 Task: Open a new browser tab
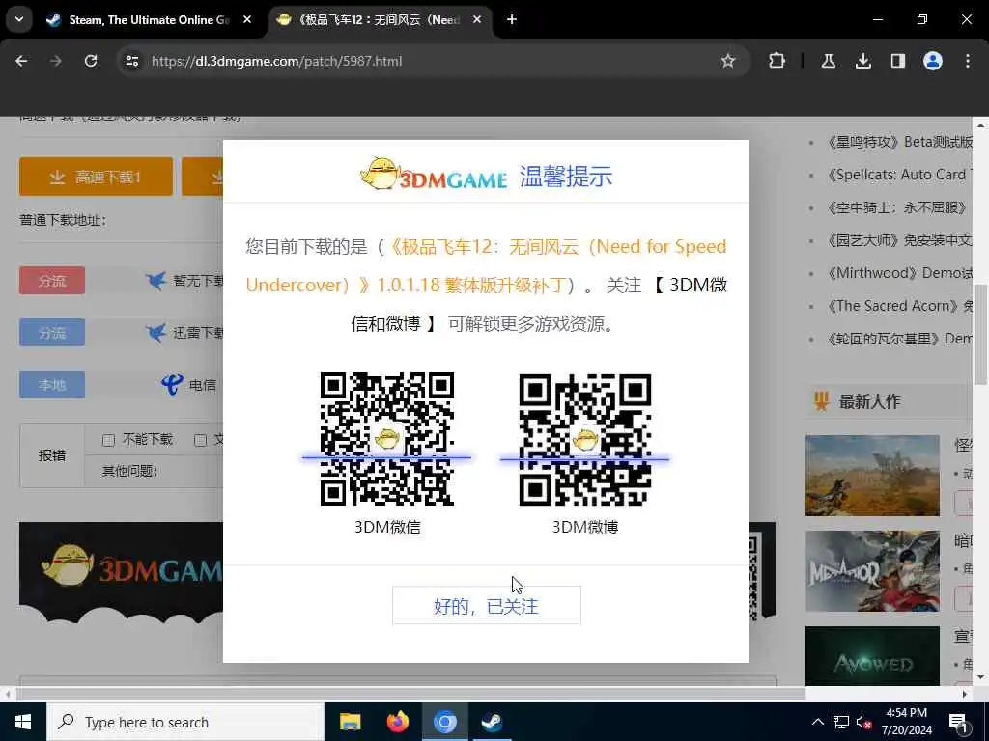(512, 19)
